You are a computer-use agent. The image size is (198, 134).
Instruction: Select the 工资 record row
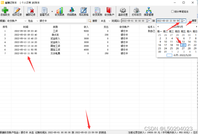[78, 31]
